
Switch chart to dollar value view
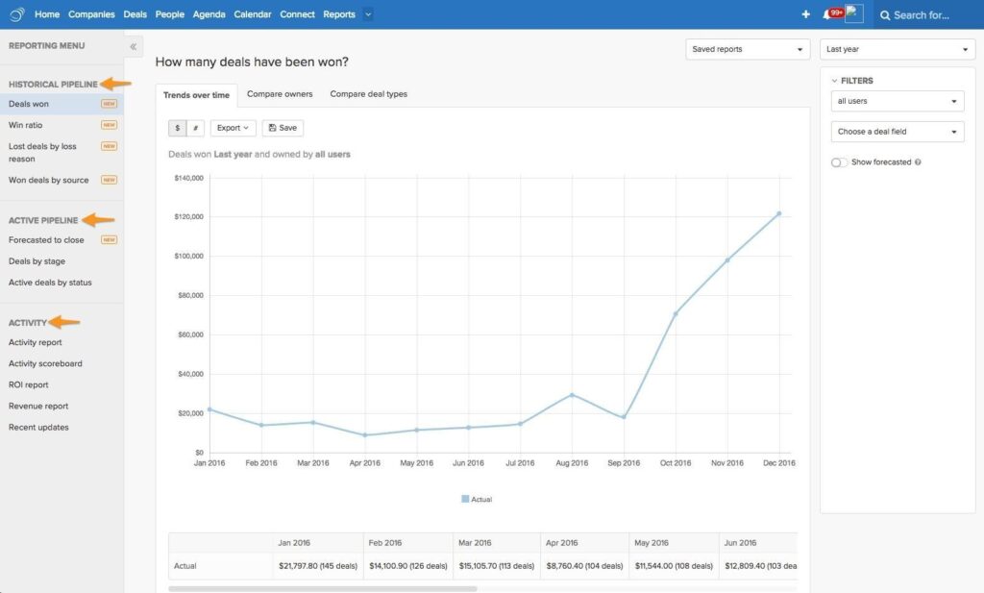[177, 127]
